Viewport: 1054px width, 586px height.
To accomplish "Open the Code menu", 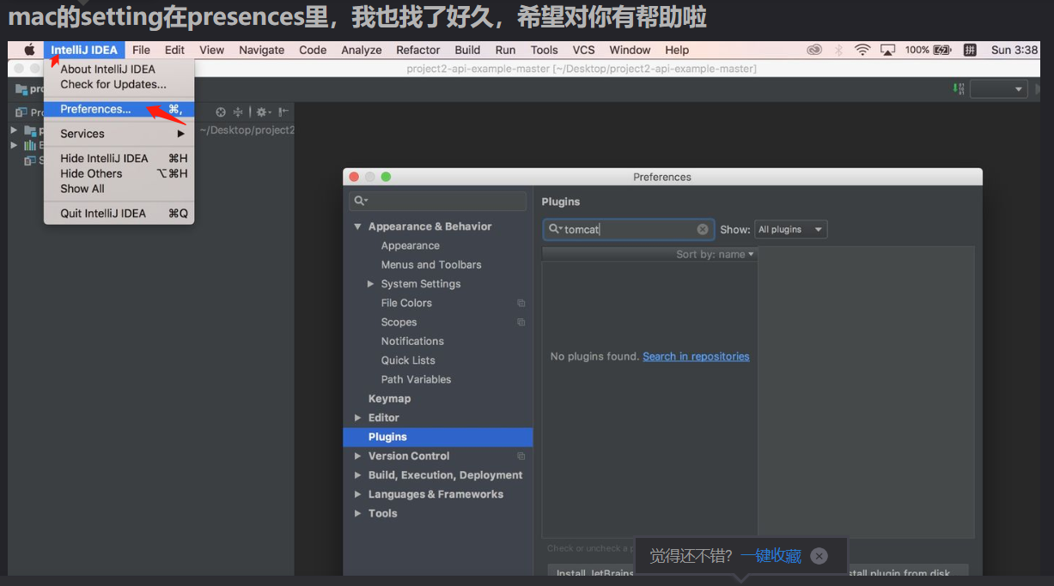I will pos(313,50).
